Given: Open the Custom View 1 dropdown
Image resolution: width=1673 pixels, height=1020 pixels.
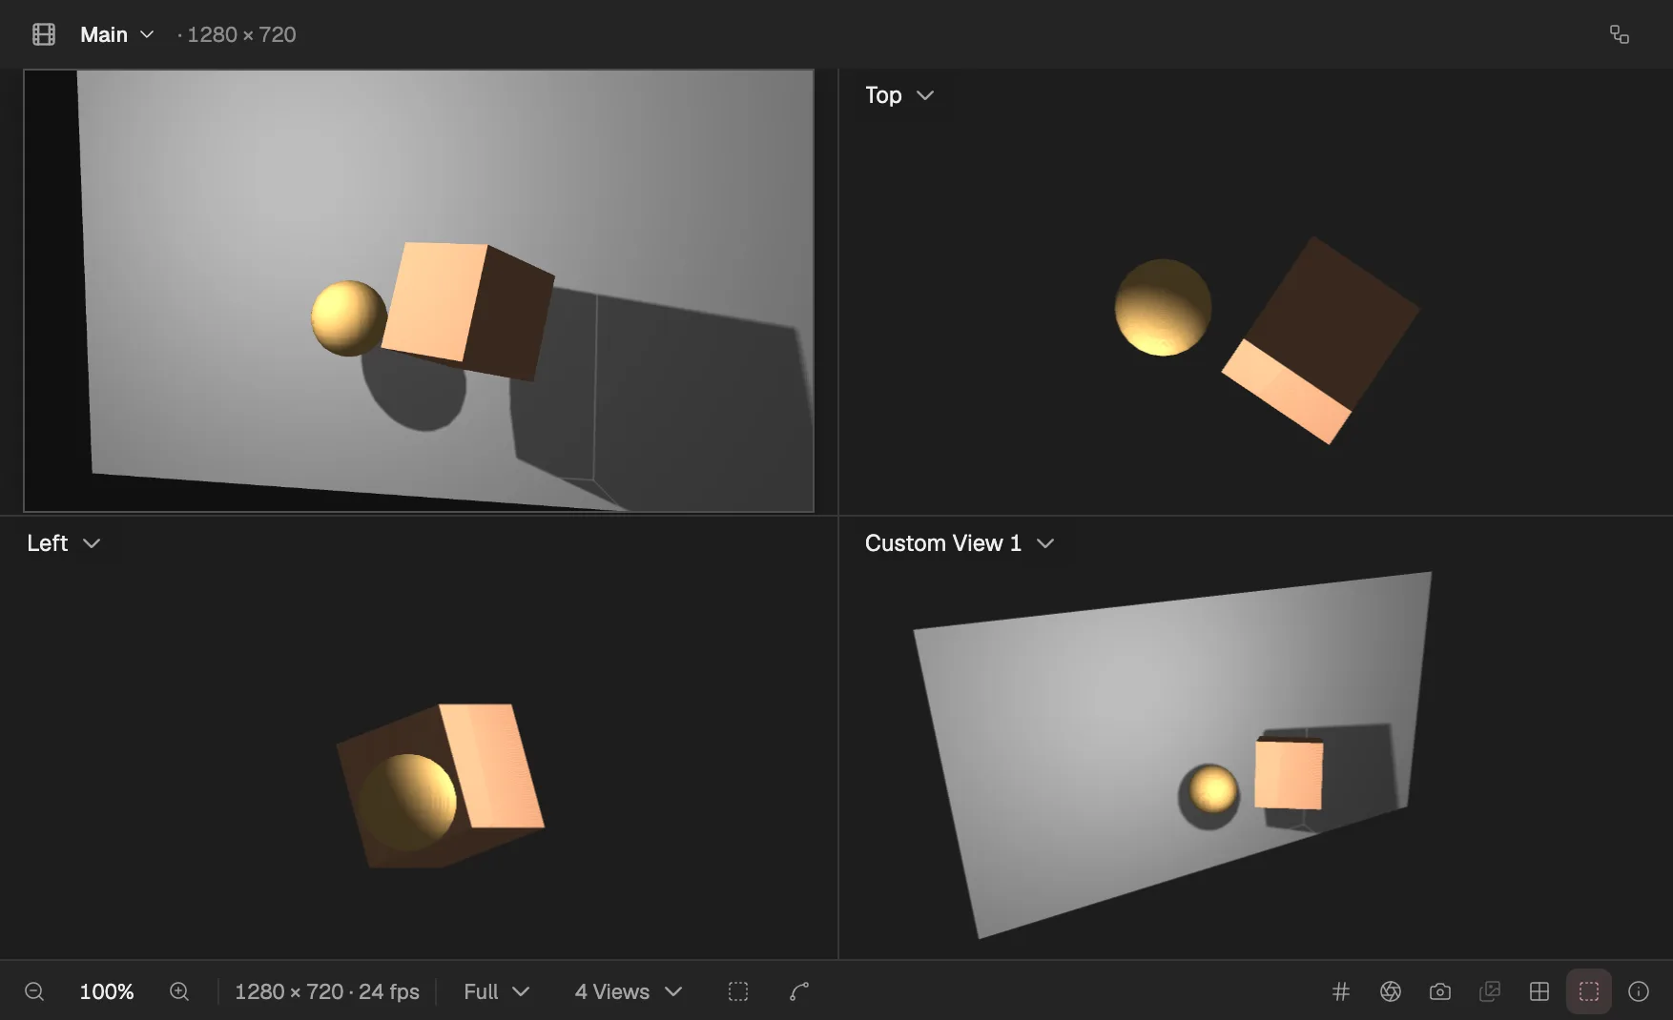Looking at the screenshot, I should point(959,543).
